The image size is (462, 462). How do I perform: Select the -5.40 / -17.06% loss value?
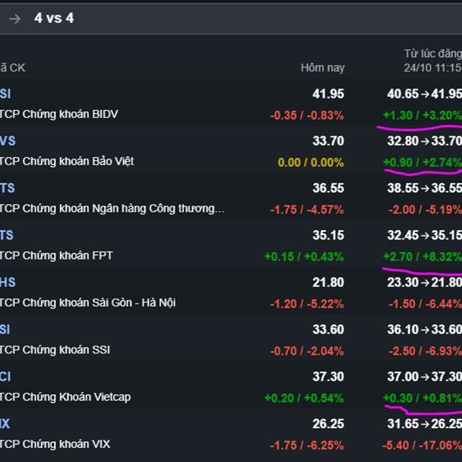coord(420,444)
